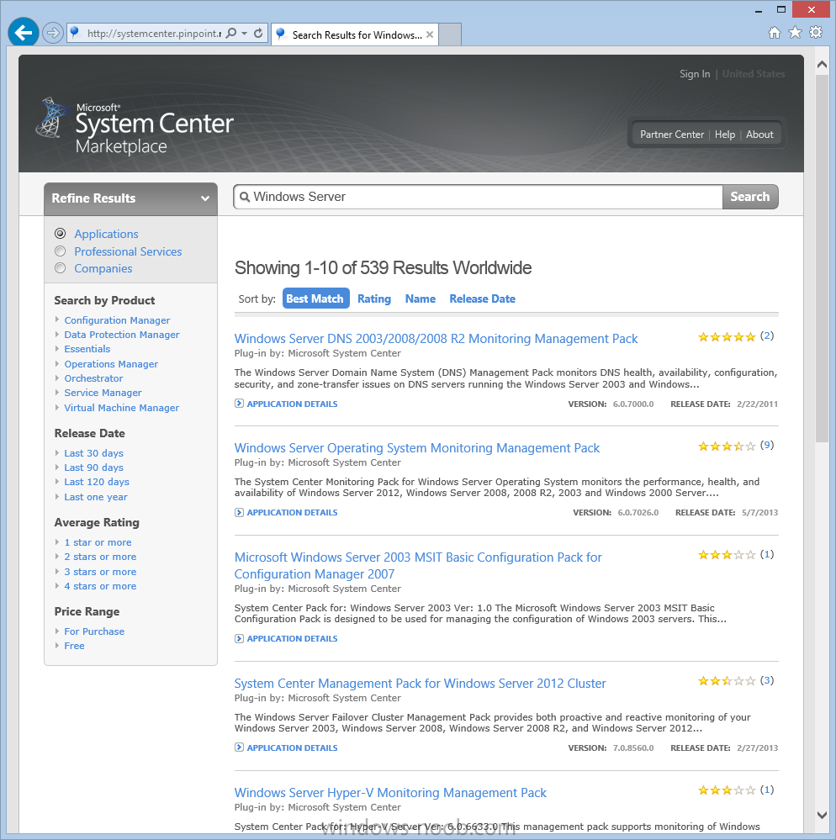Open the address bar dropdown arrow
Image resolution: width=836 pixels, height=840 pixels.
[x=245, y=34]
